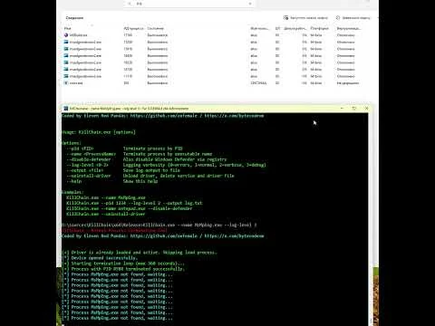Screen dimensions: 435x326
Task: Run a new task from Task Manager
Action: [305, 18]
